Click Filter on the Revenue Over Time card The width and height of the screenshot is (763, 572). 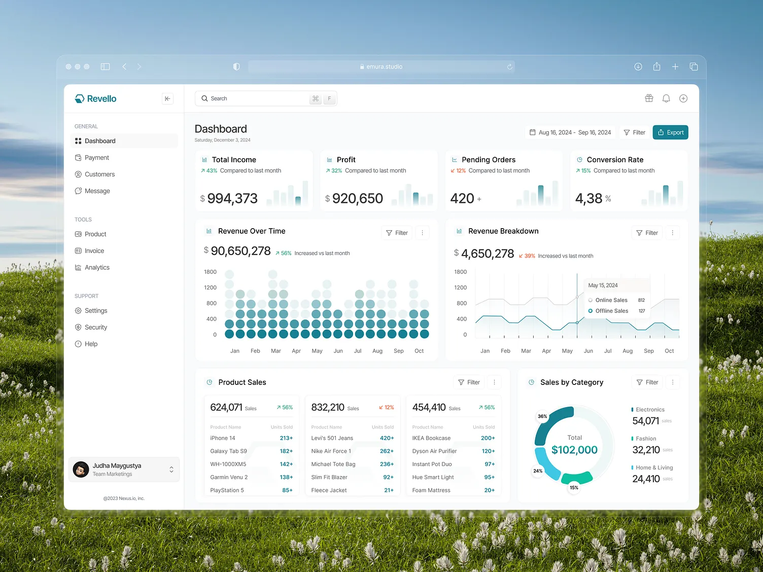click(x=396, y=232)
